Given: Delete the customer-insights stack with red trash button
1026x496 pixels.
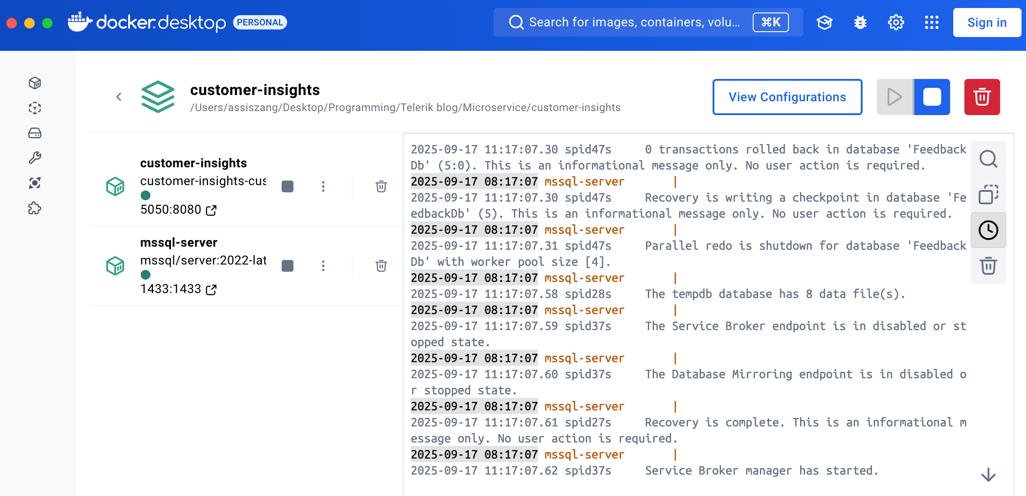Looking at the screenshot, I should (x=982, y=97).
